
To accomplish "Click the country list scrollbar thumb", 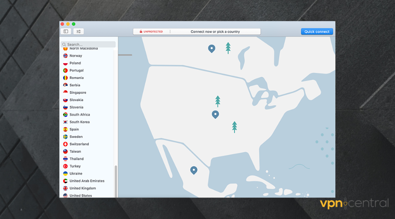I will tap(116, 181).
